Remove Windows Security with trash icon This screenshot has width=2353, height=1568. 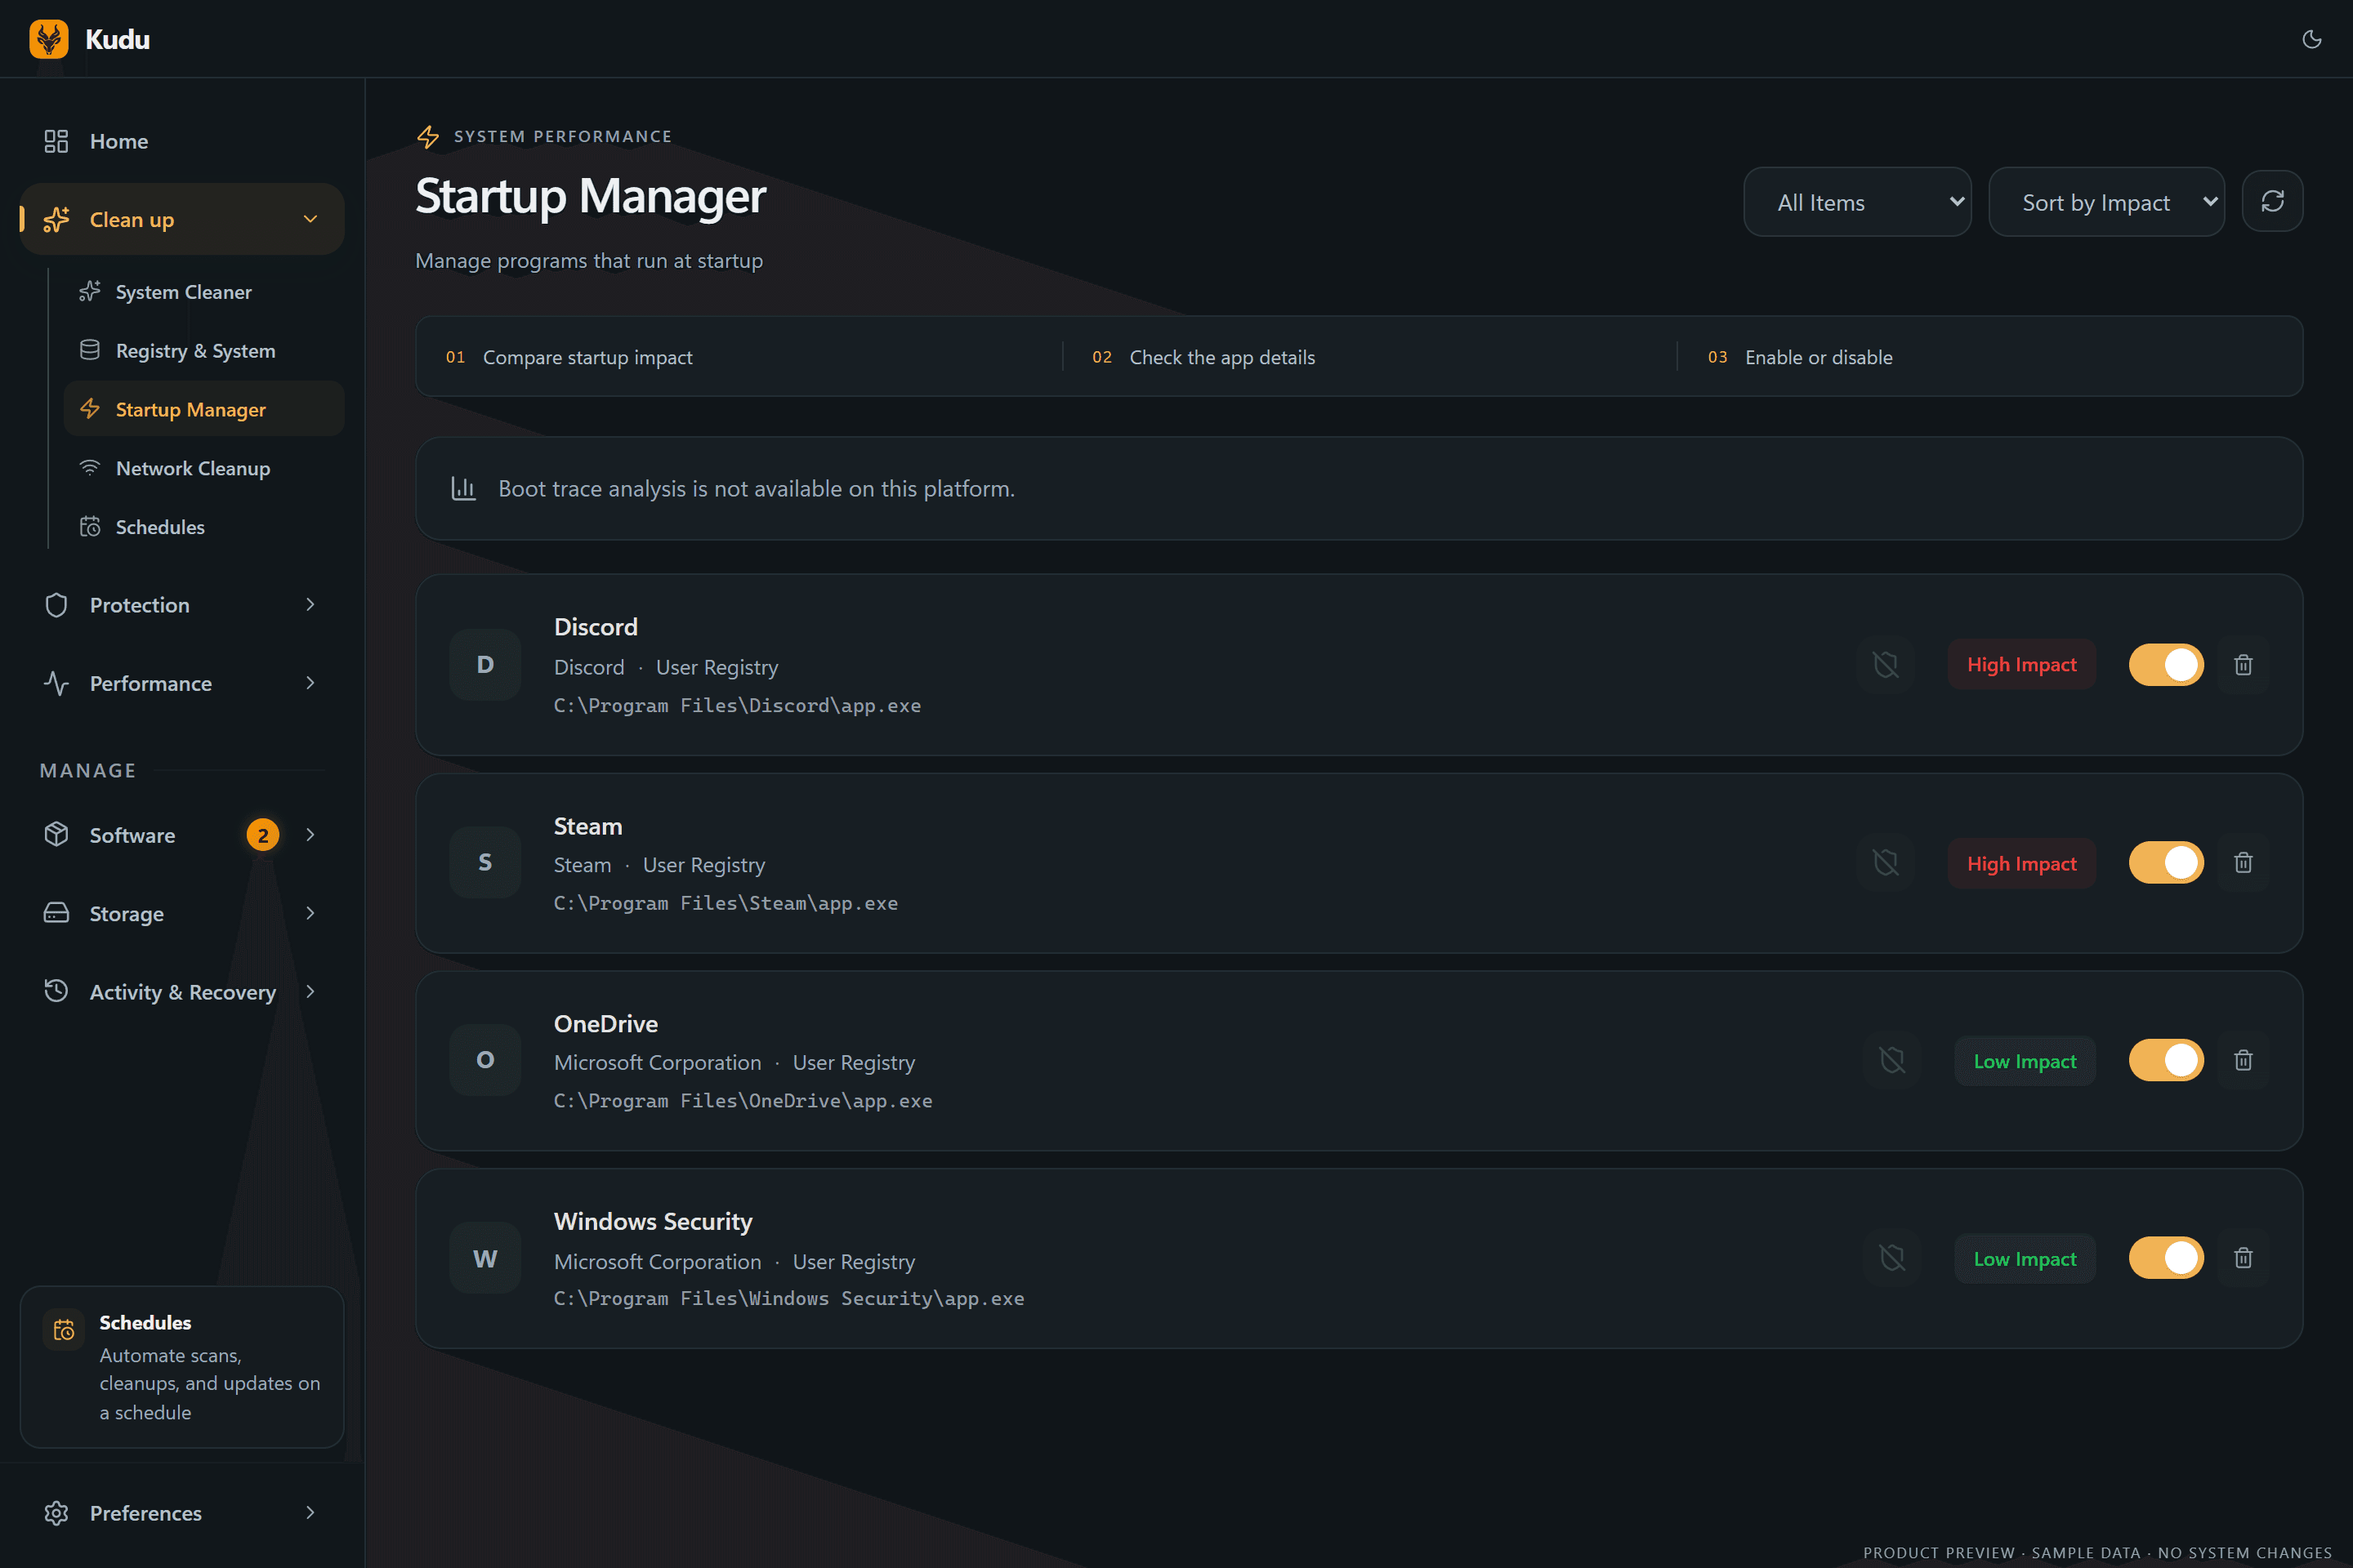pyautogui.click(x=2243, y=1258)
